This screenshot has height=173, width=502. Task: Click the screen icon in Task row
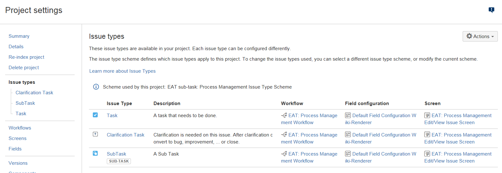(x=427, y=116)
